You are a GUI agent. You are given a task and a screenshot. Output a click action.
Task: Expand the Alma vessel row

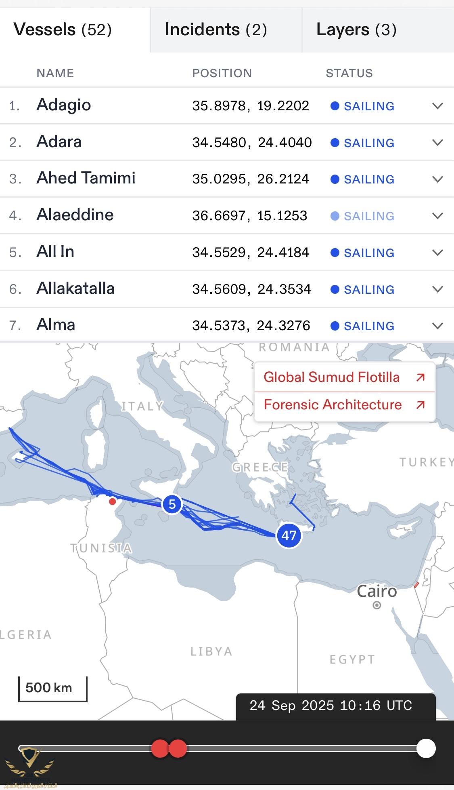pos(437,326)
